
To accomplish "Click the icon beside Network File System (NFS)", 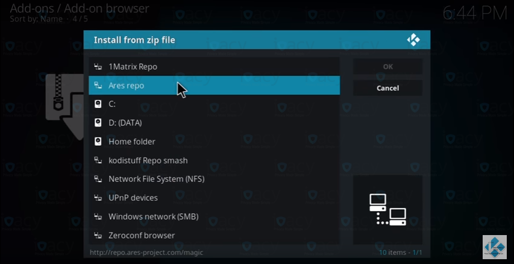I will coord(98,179).
